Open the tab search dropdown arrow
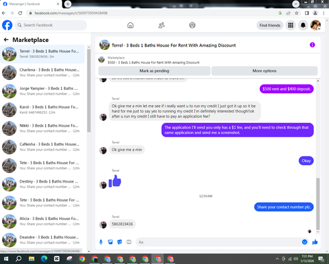329x264 pixels. pyautogui.click(x=295, y=4)
